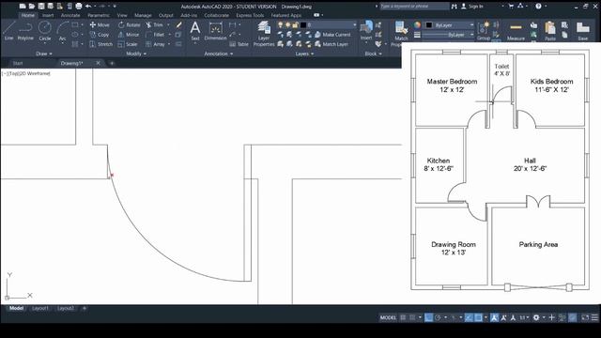Expand the Draw panel
The height and width of the screenshot is (338, 601).
(44, 54)
